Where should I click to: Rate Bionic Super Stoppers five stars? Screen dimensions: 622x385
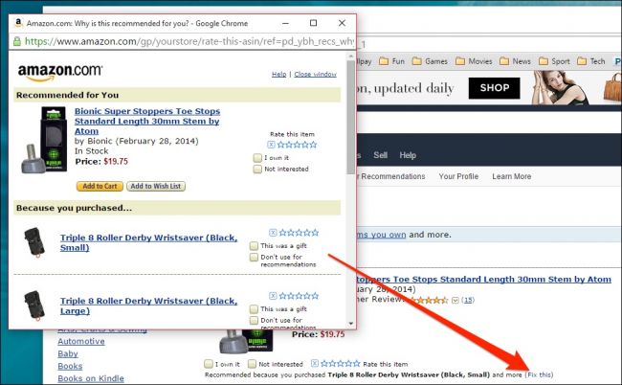pyautogui.click(x=313, y=145)
